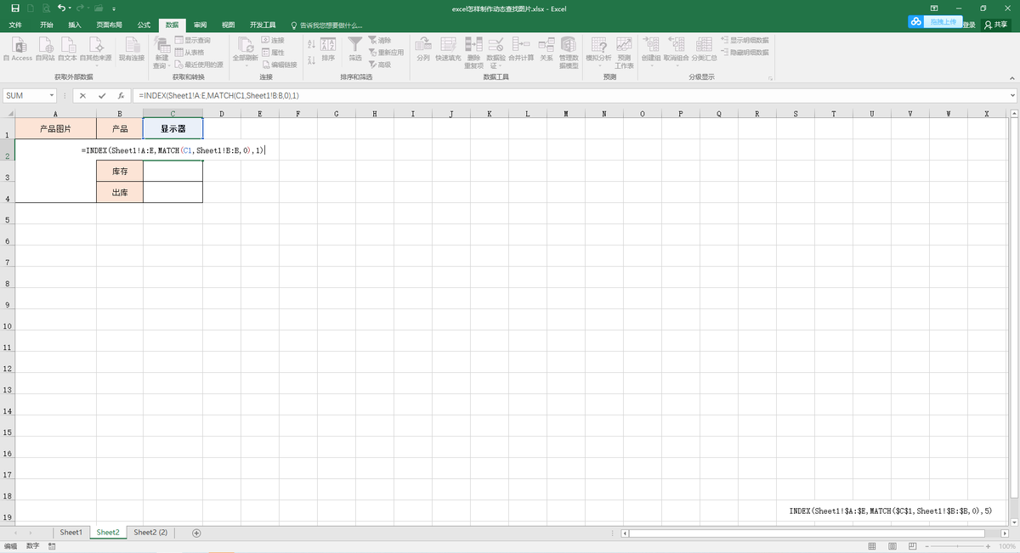Open the File (文件) tab
The width and height of the screenshot is (1020, 553).
15,25
